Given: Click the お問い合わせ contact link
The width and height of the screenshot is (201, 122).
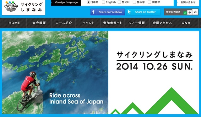Looking at the screenshot, I should (x=188, y=3).
